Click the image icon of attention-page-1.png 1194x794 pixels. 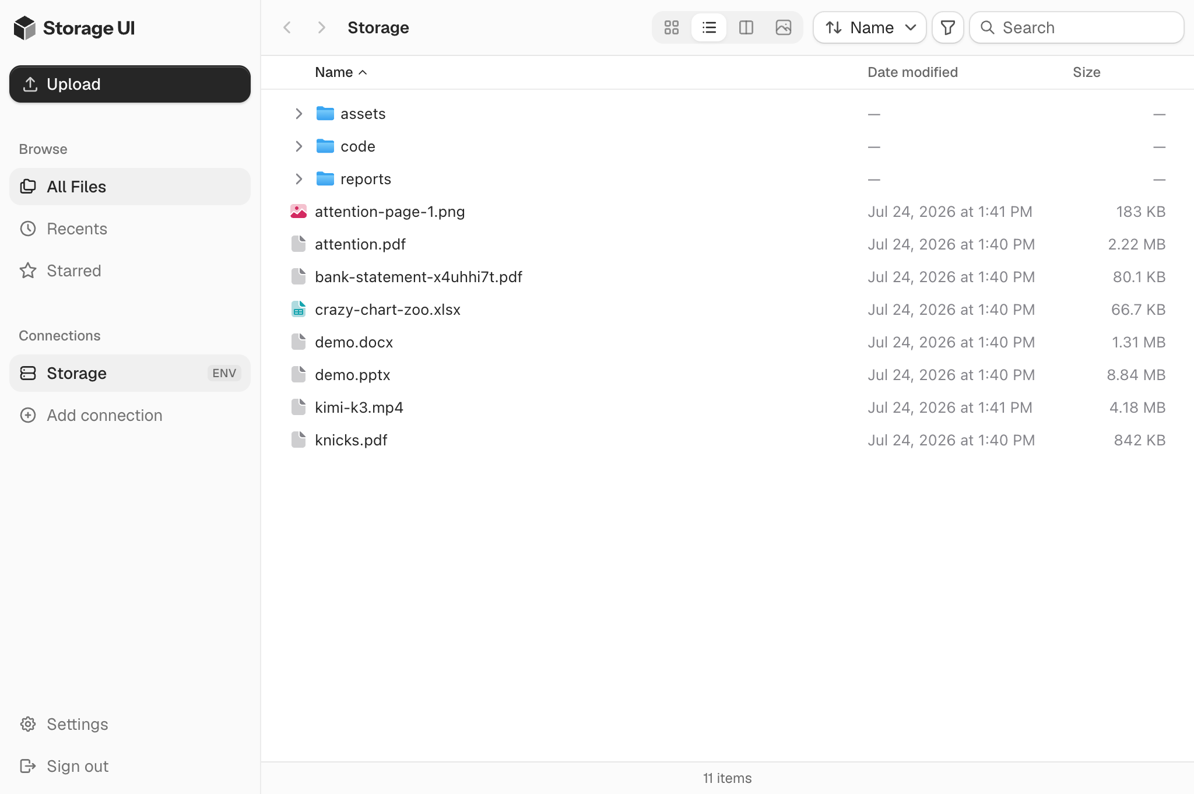(x=298, y=212)
